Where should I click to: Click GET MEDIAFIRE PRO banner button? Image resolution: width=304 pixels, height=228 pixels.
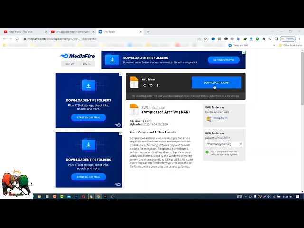(223, 60)
